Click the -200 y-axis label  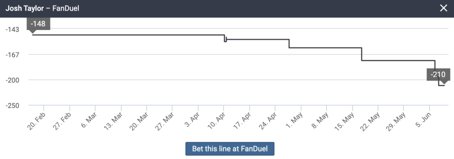point(12,80)
